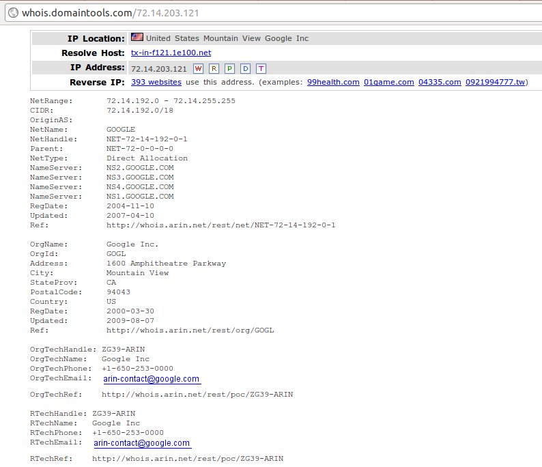542x467 pixels.
Task: Click the IP Location text United States Mountain View
Action: 203,38
